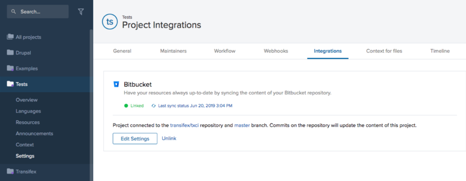Click the Unlink link
This screenshot has height=181, width=466.
pos(169,138)
